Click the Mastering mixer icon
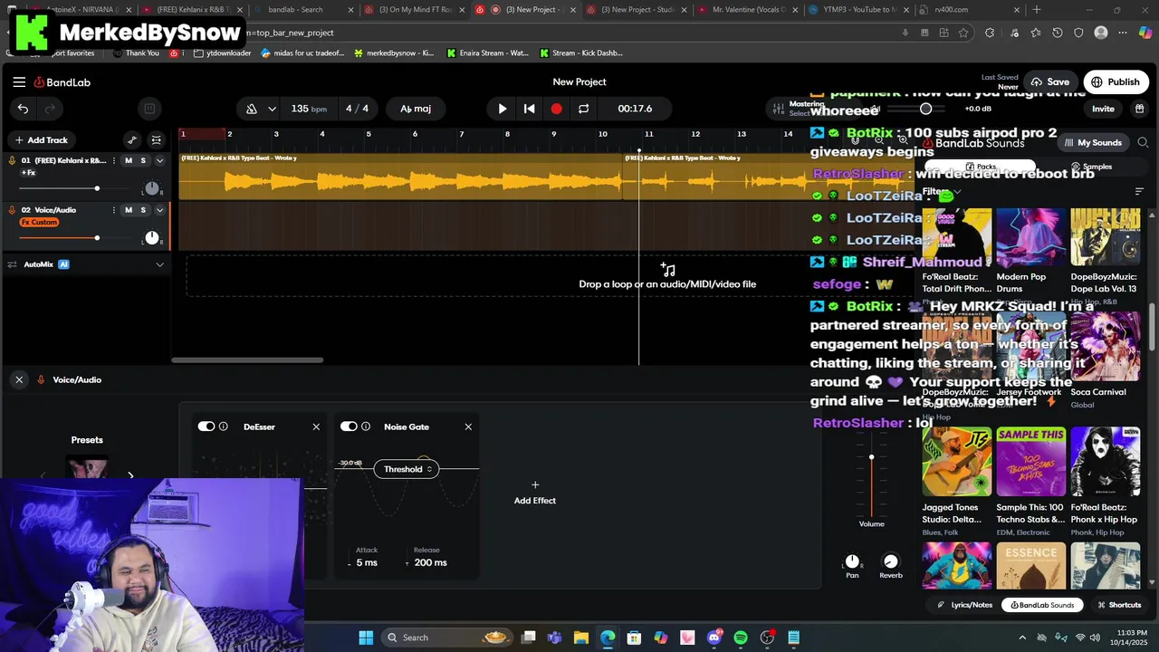This screenshot has height=652, width=1159. 778,109
